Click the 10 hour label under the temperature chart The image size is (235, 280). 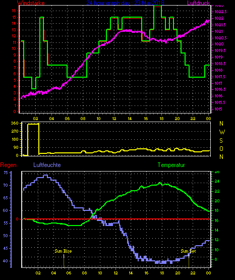point(100,273)
